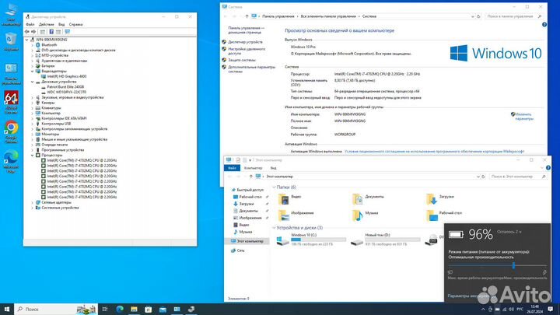Select Intel(R) HD Graphics 4600 device
This screenshot has height=315, width=560.
[x=66, y=76]
